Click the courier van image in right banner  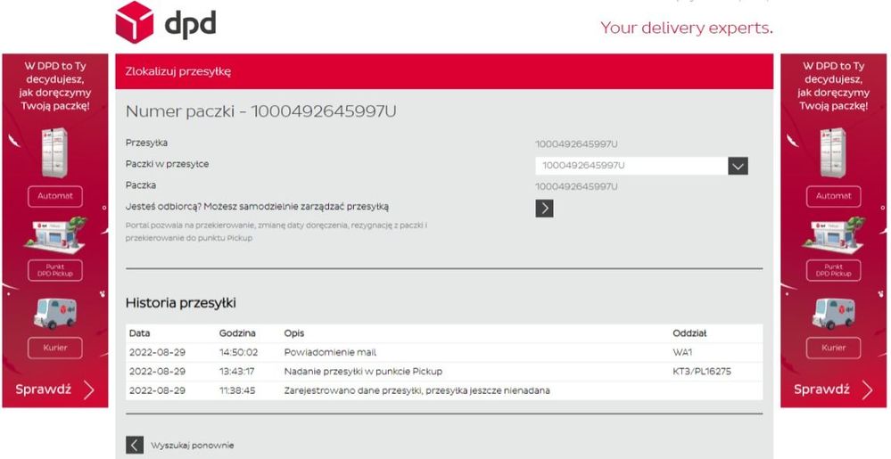[x=834, y=313]
